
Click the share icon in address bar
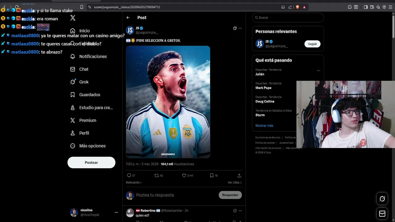pos(290,7)
